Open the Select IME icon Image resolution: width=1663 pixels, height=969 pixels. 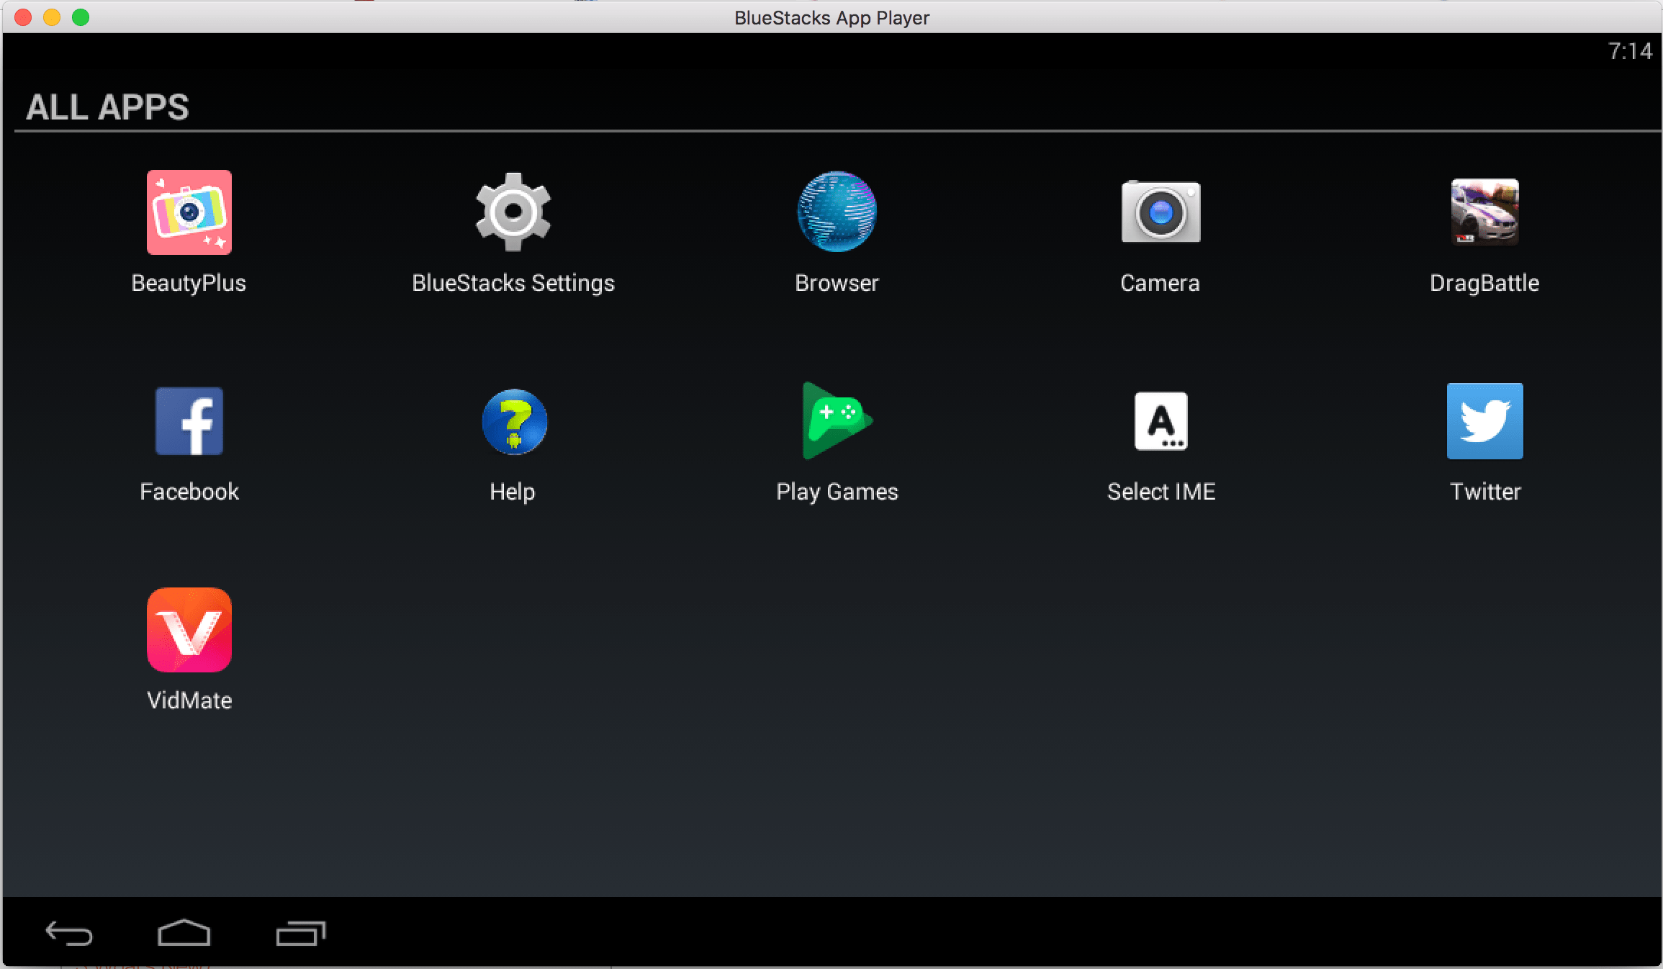pyautogui.click(x=1161, y=421)
